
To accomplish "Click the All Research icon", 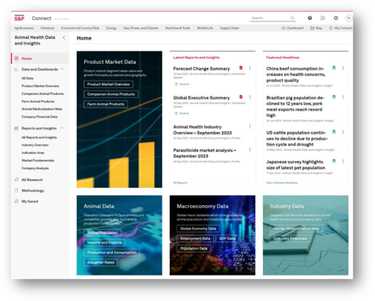I will (16, 180).
